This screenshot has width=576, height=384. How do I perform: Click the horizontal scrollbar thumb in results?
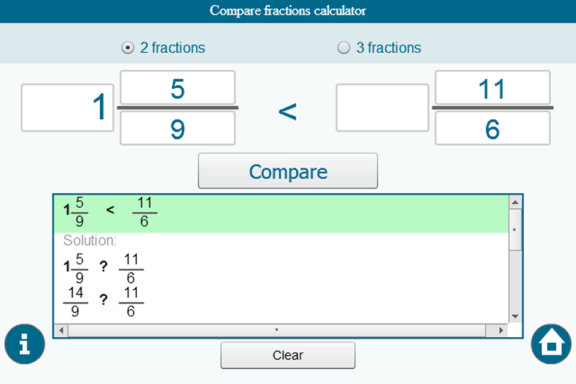[x=277, y=330]
